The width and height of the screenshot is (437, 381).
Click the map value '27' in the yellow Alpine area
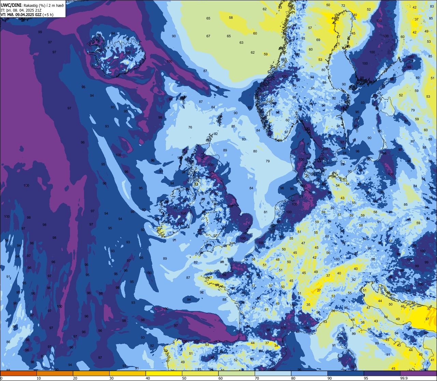click(x=319, y=290)
